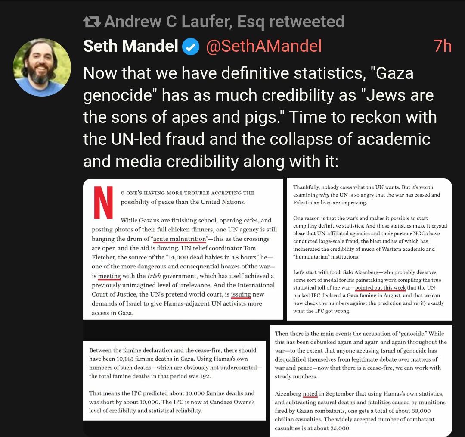The image size is (465, 437).
Task: Click the large red N drop cap
Action: click(x=102, y=203)
